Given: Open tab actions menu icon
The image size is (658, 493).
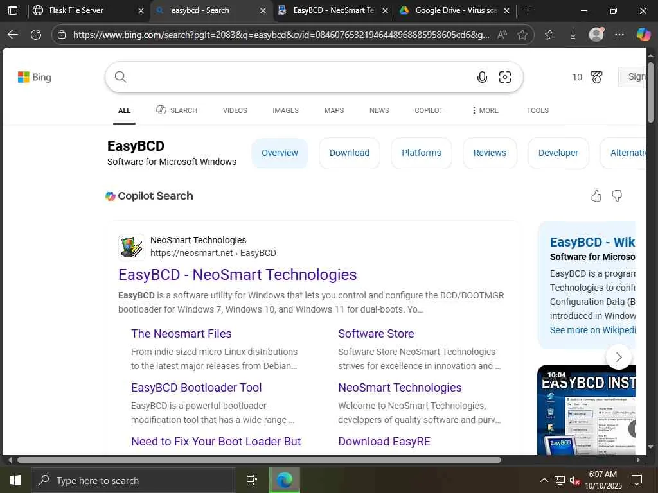Looking at the screenshot, I should point(13,10).
